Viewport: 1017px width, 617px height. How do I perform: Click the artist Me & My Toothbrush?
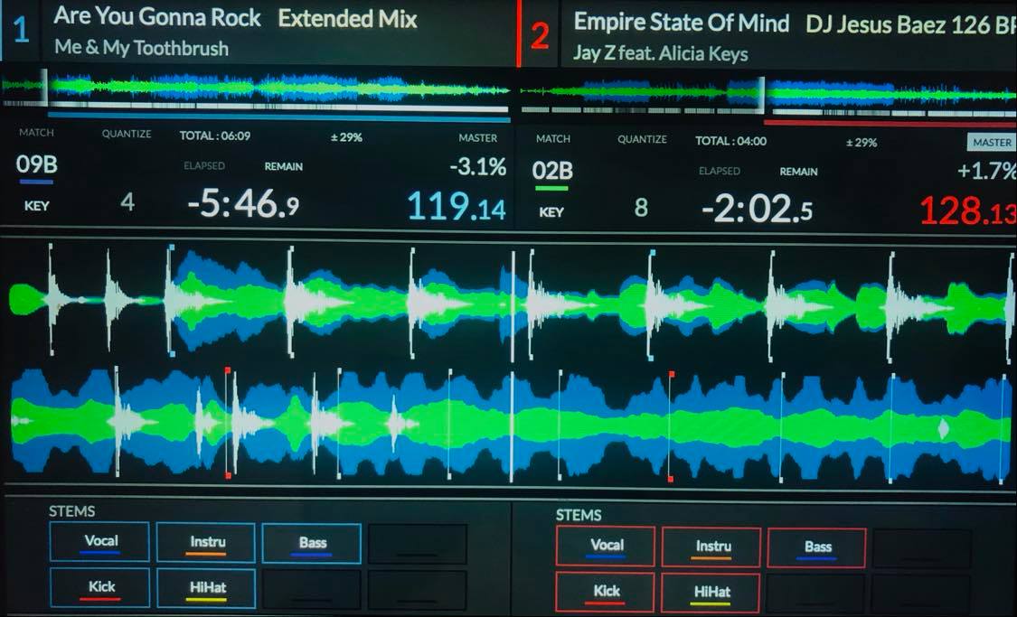point(141,48)
